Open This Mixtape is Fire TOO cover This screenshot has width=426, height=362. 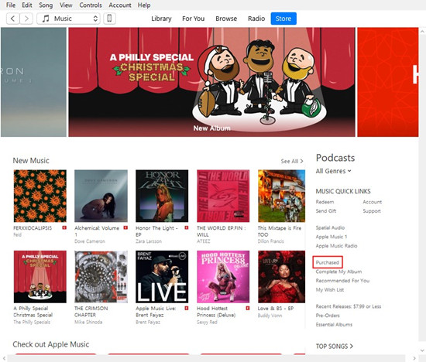click(281, 196)
